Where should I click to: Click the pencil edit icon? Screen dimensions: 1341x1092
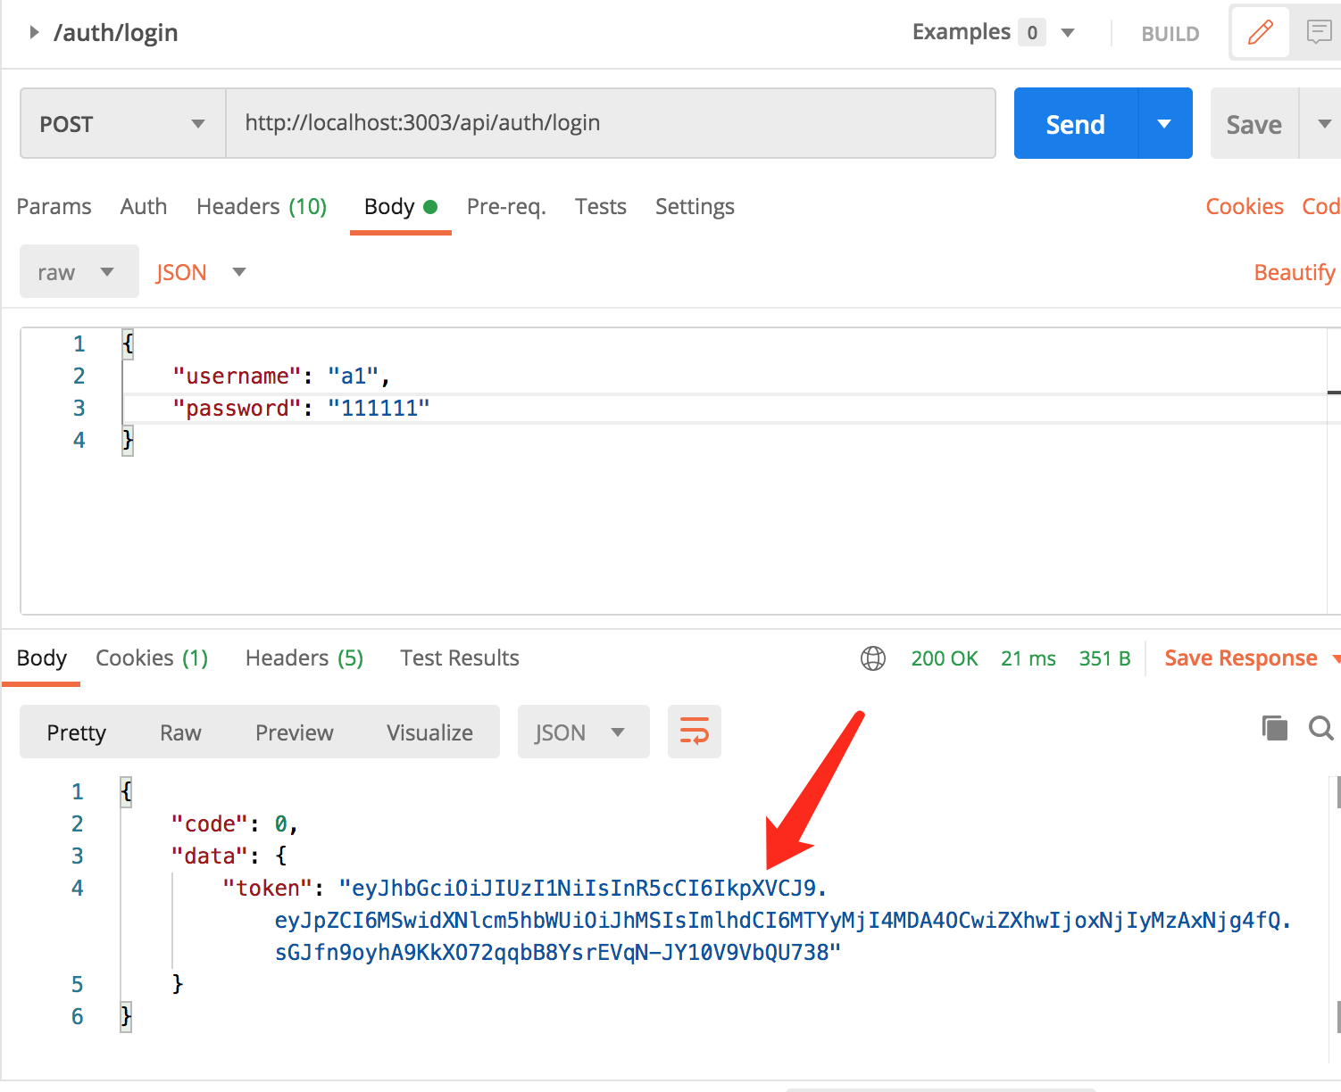pos(1260,33)
